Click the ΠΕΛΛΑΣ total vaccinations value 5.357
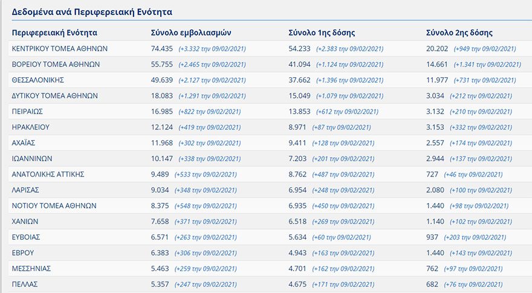532x293 pixels. [x=160, y=285]
